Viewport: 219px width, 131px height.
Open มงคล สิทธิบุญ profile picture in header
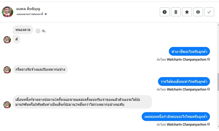(7, 12)
